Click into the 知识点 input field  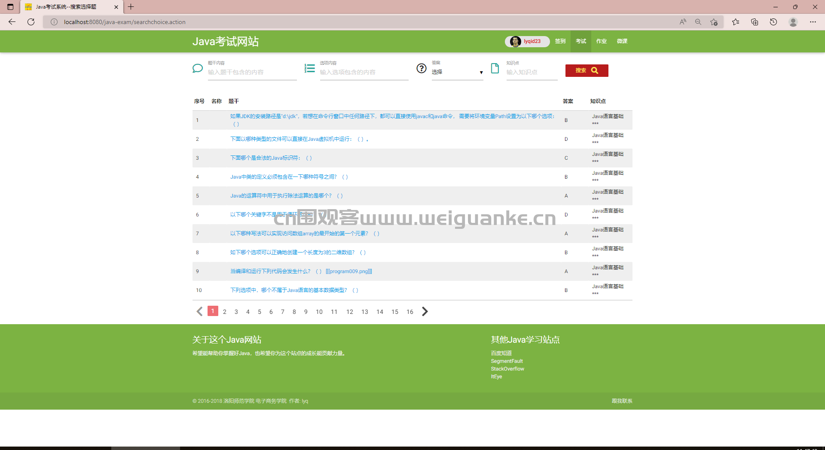[x=532, y=72]
